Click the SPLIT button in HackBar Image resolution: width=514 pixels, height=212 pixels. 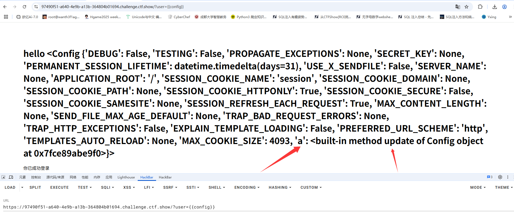[x=35, y=187]
